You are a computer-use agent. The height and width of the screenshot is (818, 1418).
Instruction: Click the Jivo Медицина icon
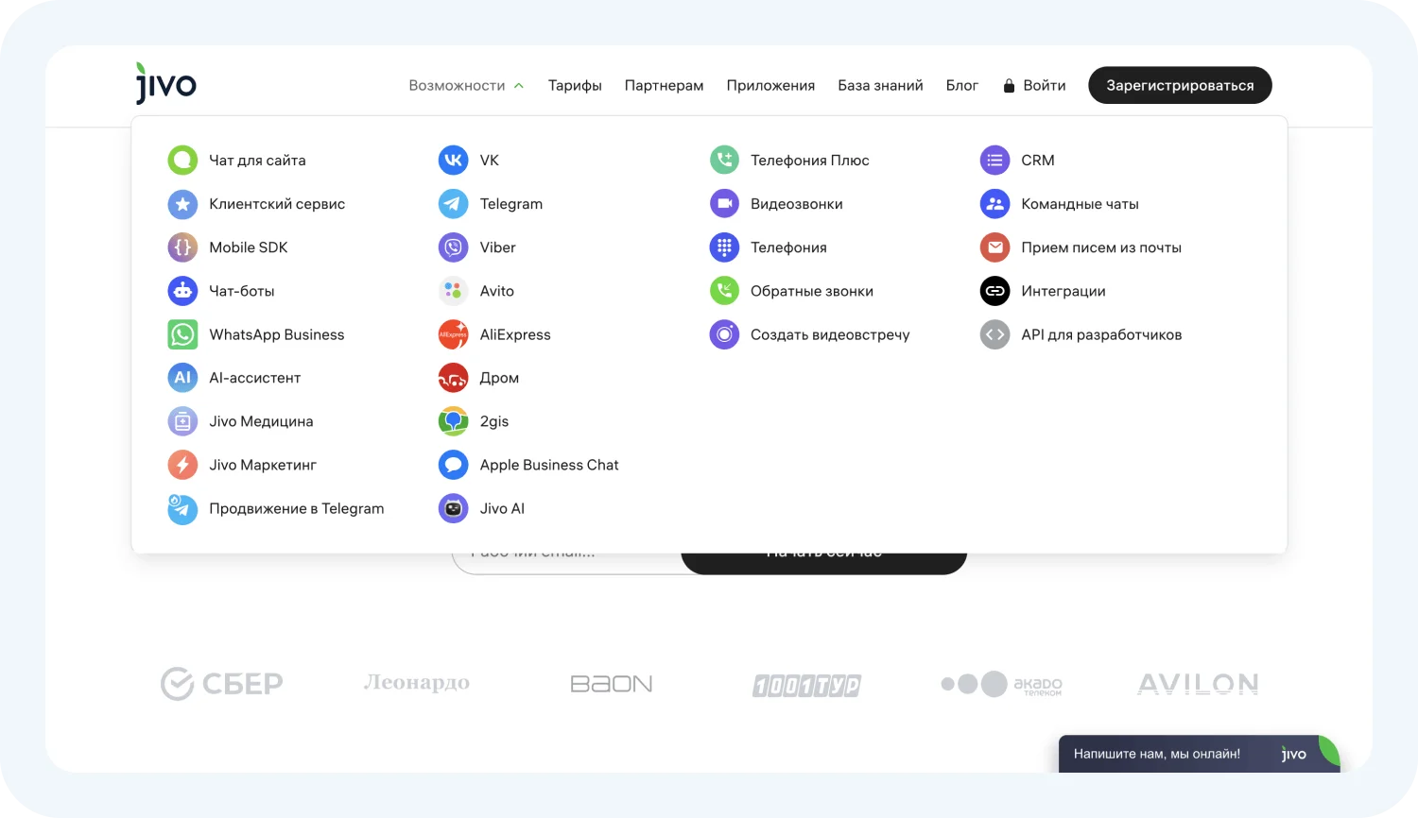[182, 421]
